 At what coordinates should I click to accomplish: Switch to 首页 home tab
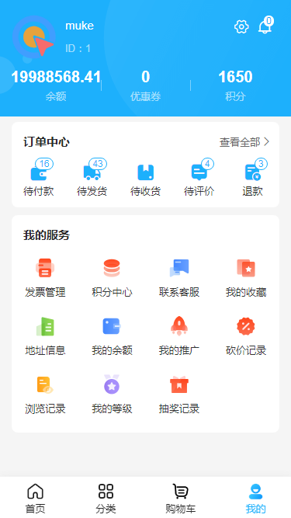coord(35,499)
